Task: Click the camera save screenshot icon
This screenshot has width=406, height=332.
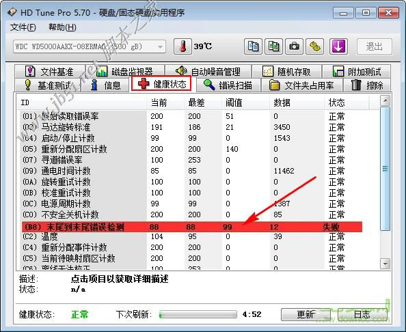Action: tap(294, 46)
